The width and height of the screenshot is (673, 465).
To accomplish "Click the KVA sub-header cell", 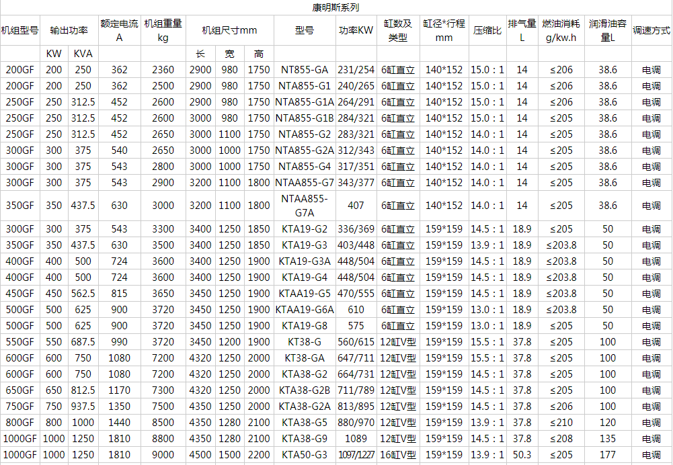I will (x=83, y=54).
